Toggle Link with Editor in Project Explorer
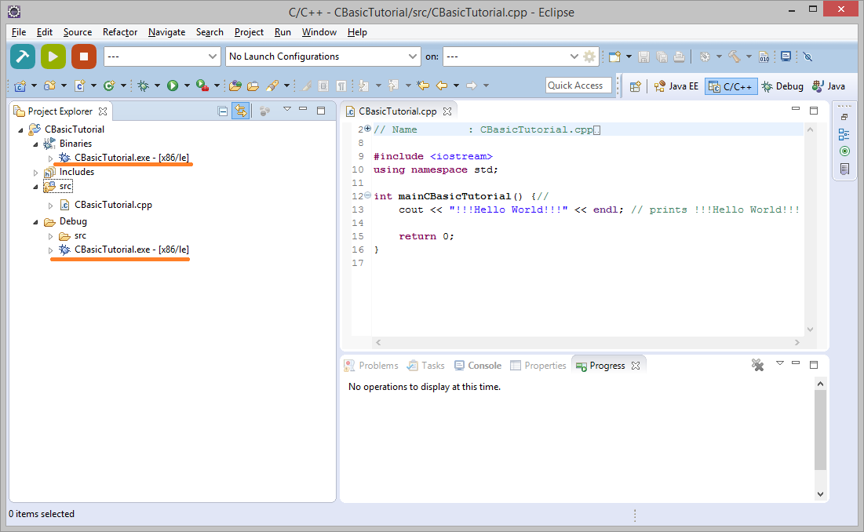The height and width of the screenshot is (532, 864). click(x=241, y=111)
